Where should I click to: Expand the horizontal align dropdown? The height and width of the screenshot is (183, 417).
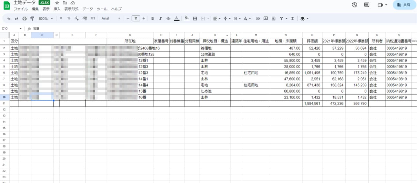point(217,18)
